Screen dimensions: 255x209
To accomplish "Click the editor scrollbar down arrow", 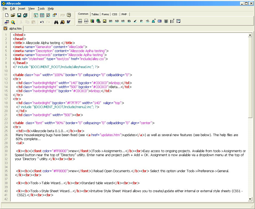I will 250,199.
